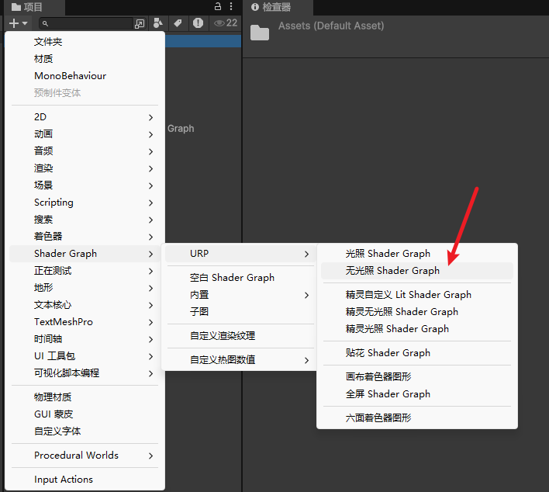
Task: Click inside the project search field
Action: coord(86,23)
